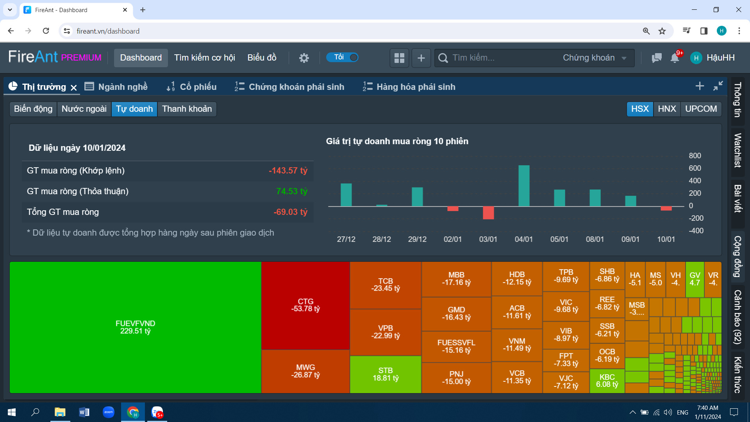
Task: Collapse the panel with shrink arrows icon
Action: coord(718,86)
